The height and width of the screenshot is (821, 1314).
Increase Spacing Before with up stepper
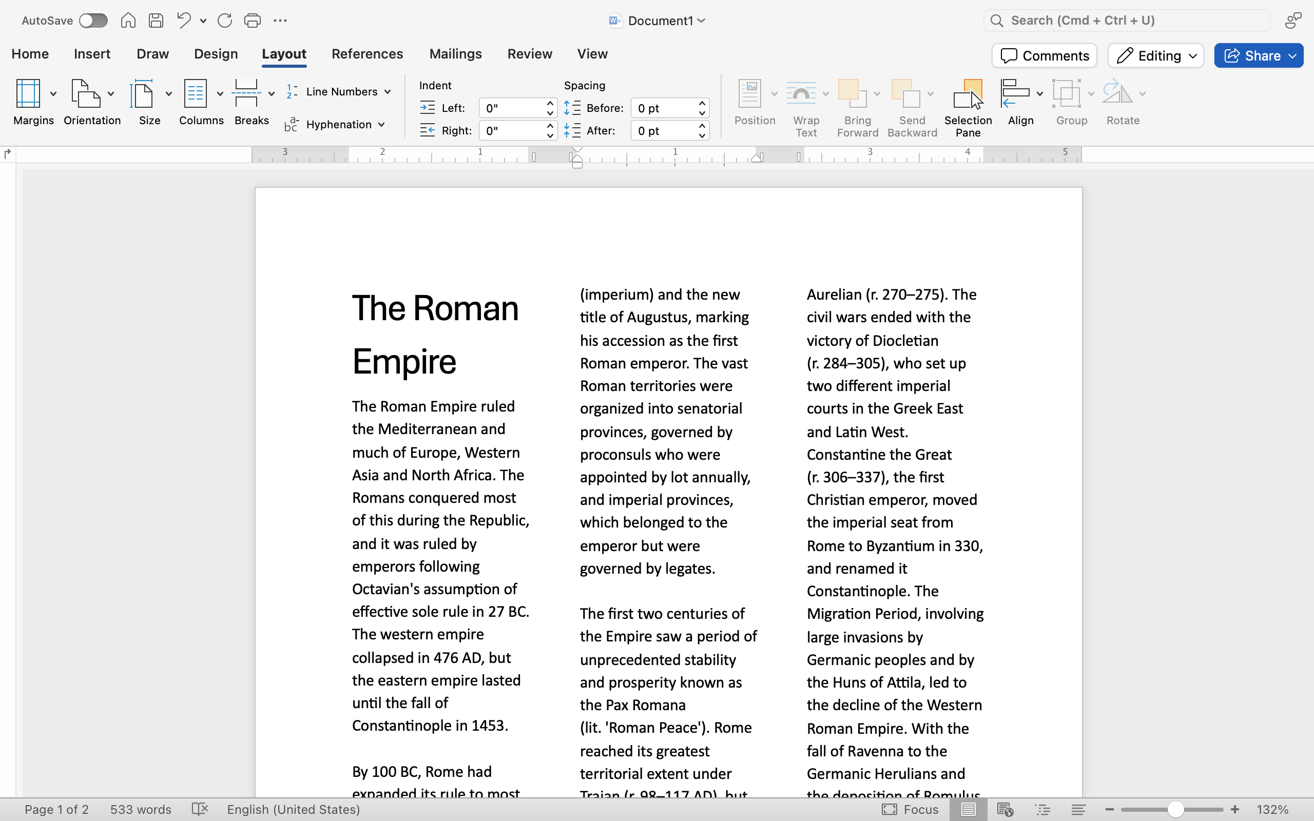click(x=702, y=103)
